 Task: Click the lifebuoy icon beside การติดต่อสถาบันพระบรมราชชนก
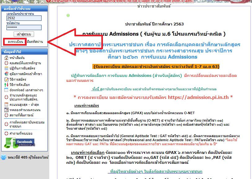tap(6, 124)
